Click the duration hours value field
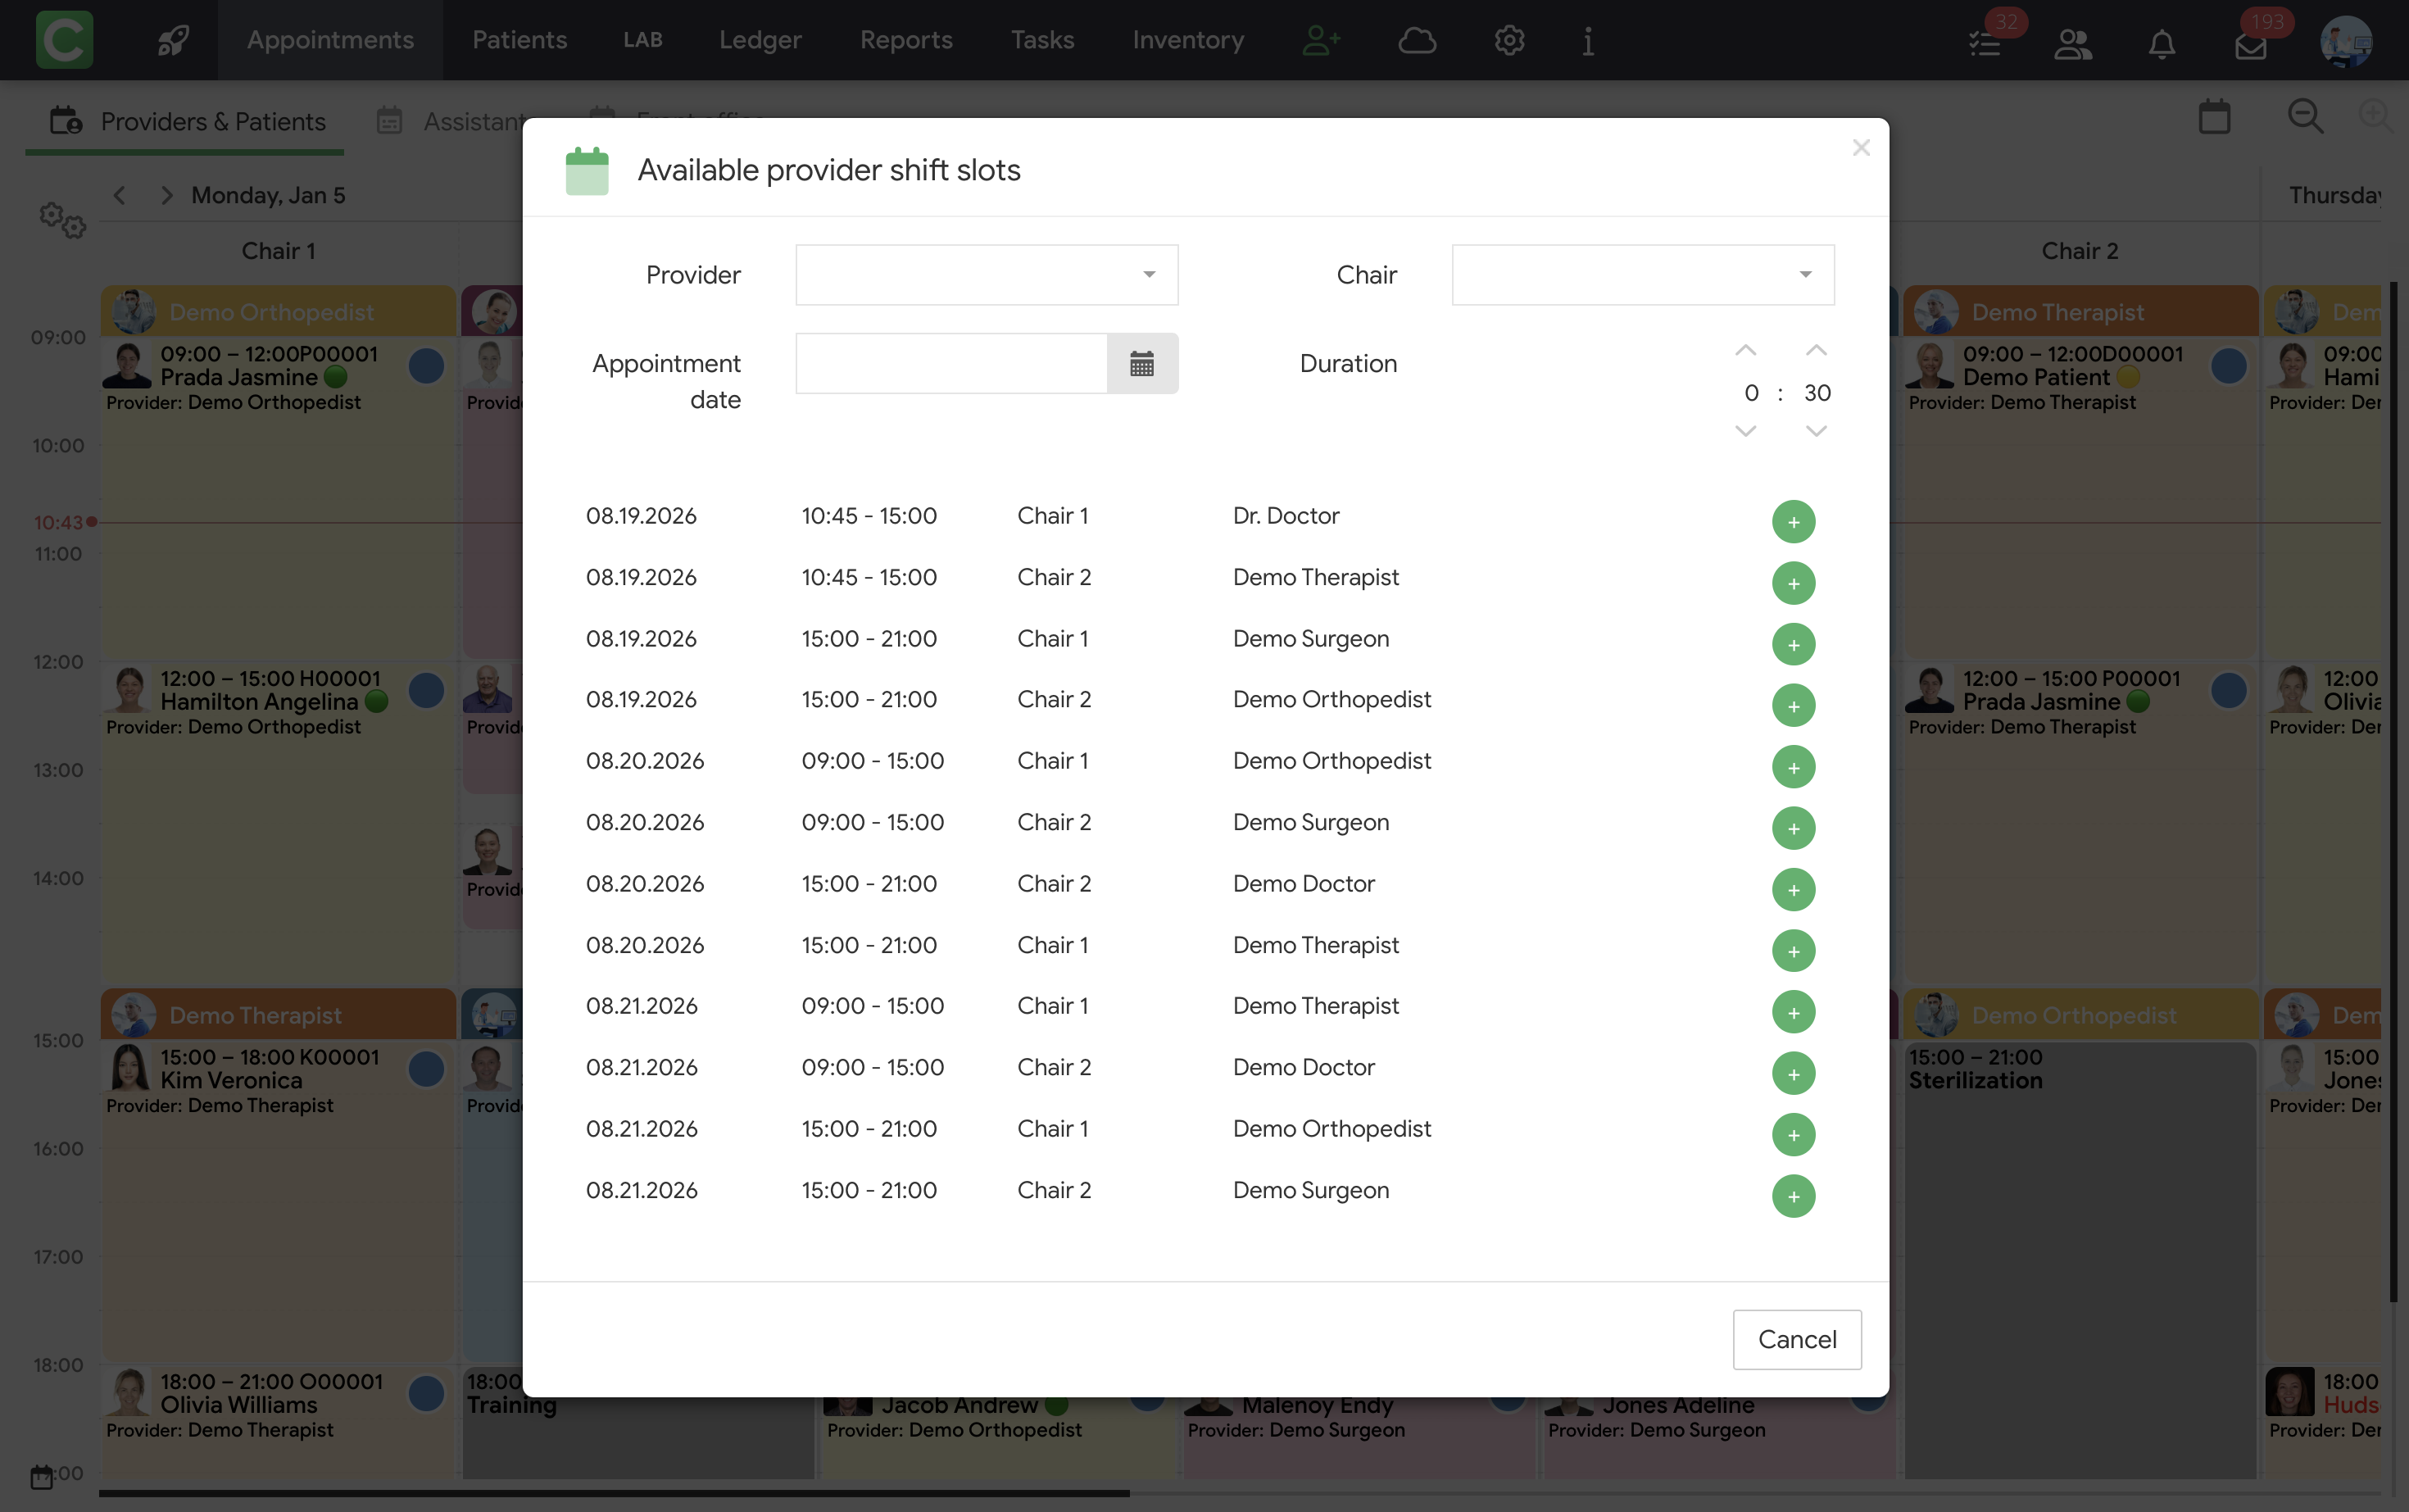 (x=1750, y=393)
